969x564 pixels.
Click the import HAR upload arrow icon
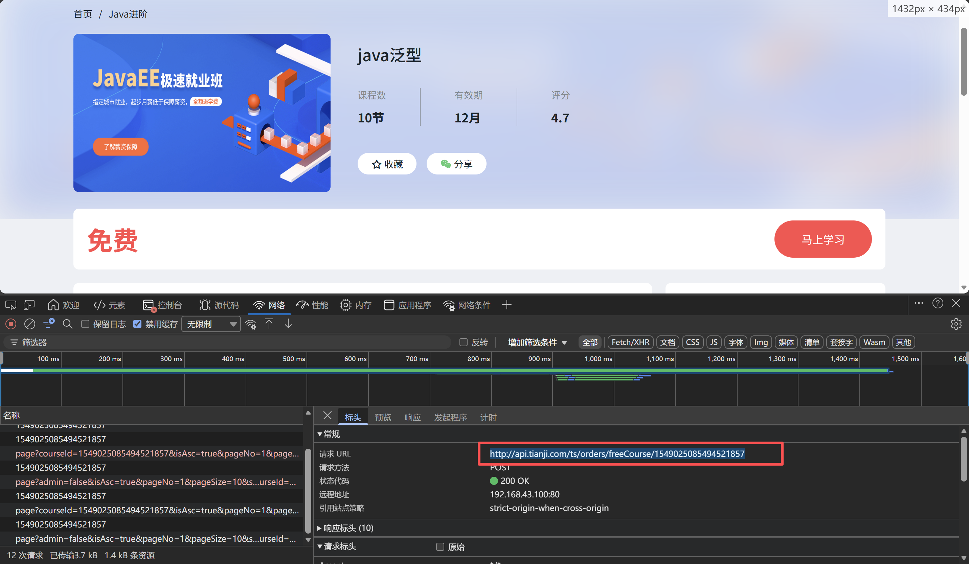(269, 324)
